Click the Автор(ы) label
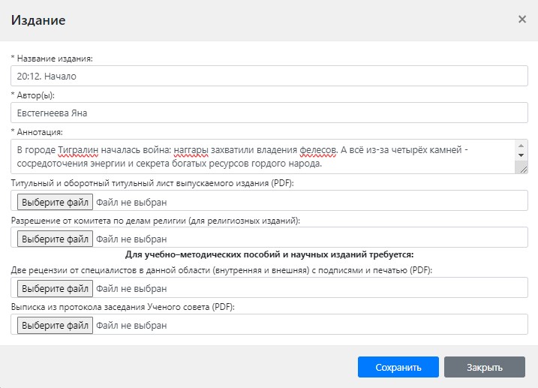 coord(44,95)
